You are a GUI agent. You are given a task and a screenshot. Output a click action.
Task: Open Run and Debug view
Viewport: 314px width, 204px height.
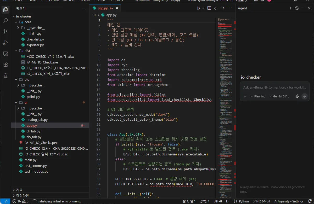5,43
